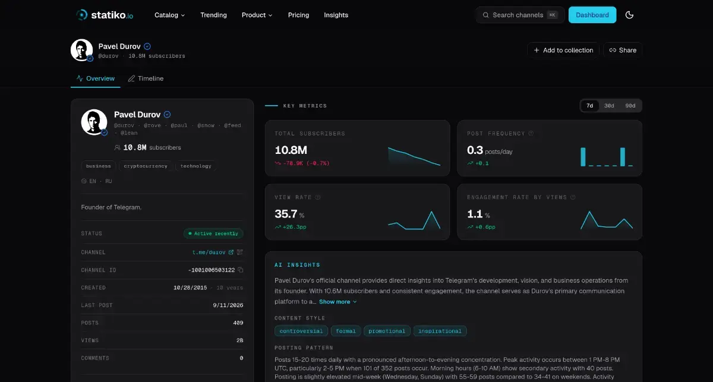Image resolution: width=713 pixels, height=382 pixels.
Task: Click the verified badge beside the header name
Action: coord(147,46)
